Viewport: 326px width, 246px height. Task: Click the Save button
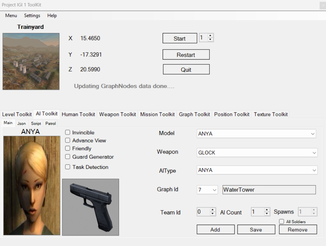[x=256, y=229]
